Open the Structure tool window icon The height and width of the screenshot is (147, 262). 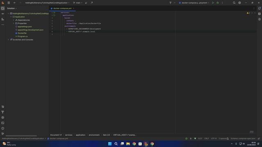point(3,19)
